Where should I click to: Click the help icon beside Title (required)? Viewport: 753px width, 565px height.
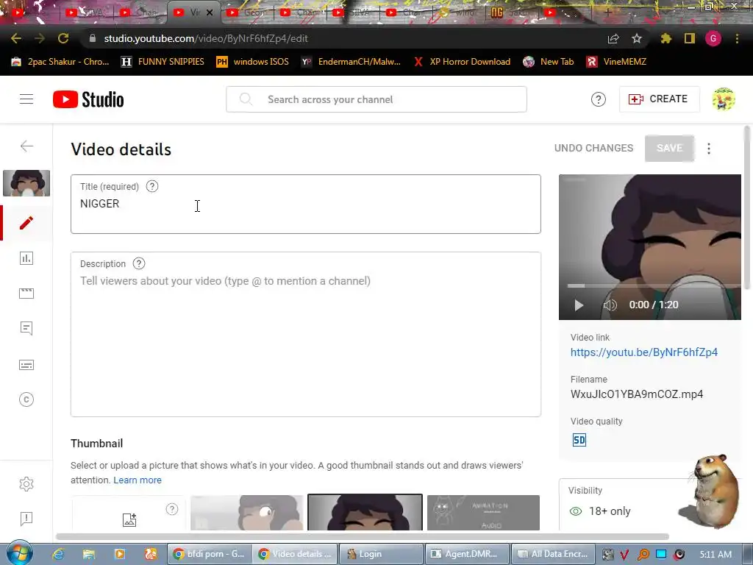coord(152,186)
